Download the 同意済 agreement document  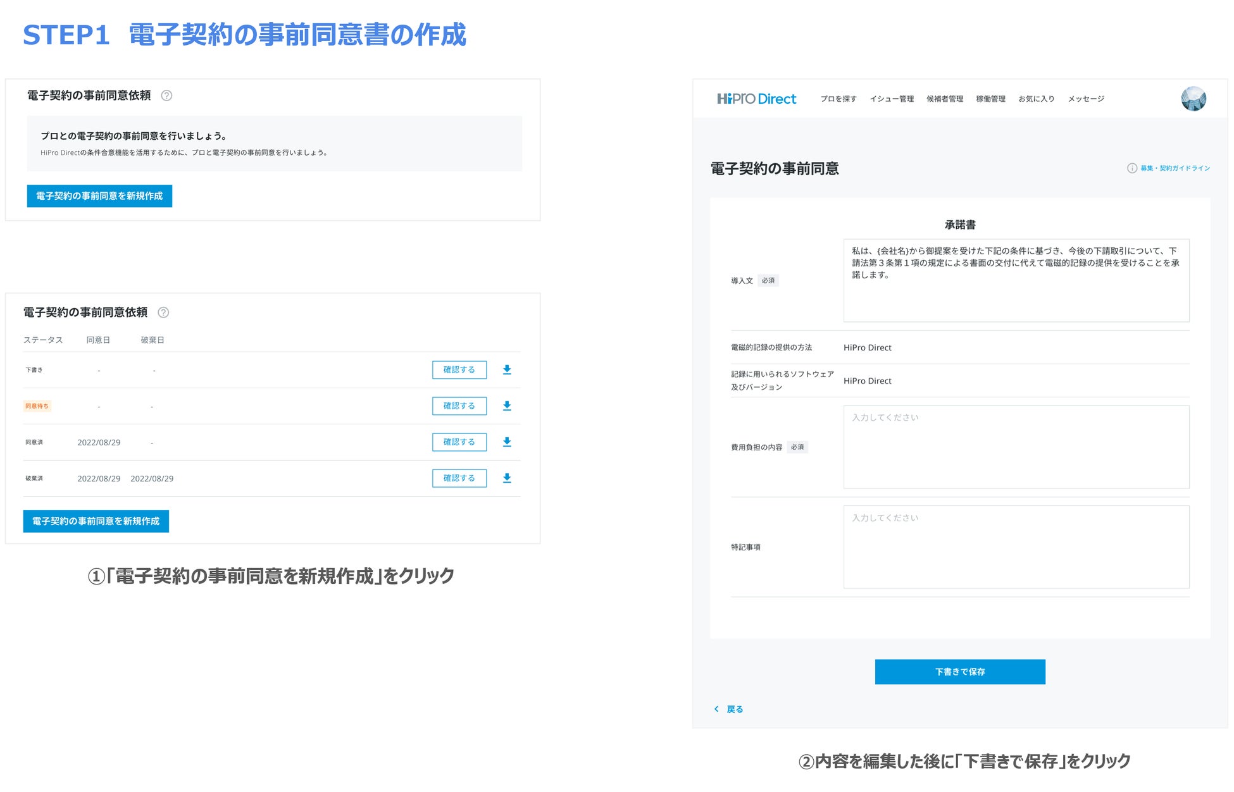(x=506, y=442)
